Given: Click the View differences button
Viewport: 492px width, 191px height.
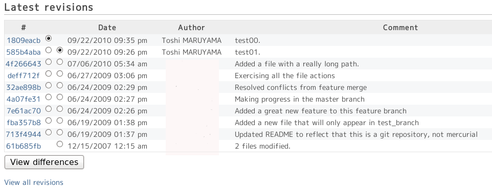Looking at the screenshot, I should tap(44, 162).
